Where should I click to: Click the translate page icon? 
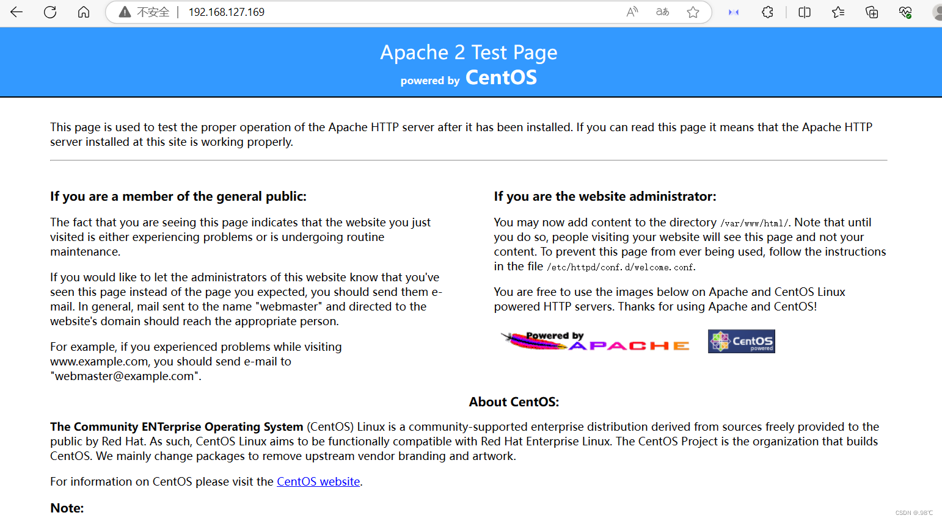[x=663, y=12]
